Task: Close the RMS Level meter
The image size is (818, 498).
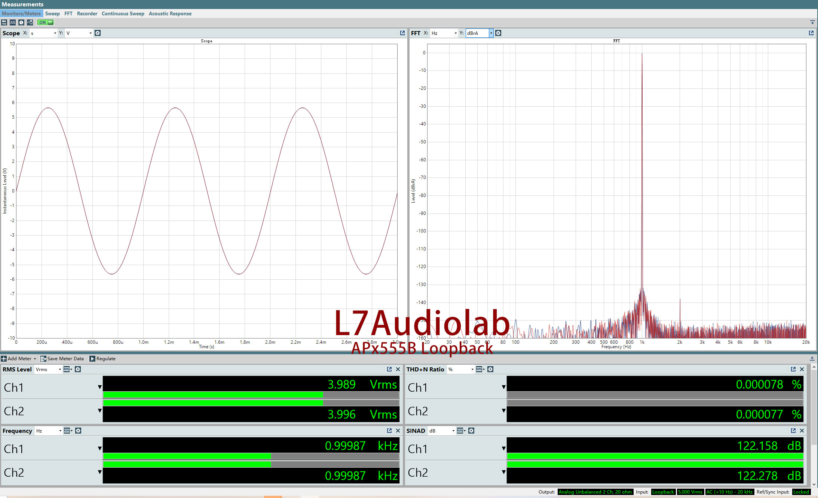Action: (x=398, y=369)
